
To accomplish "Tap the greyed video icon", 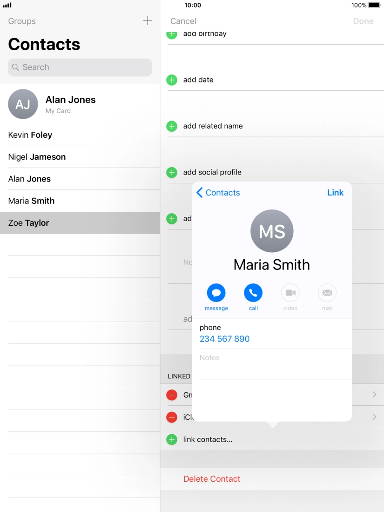I will [x=290, y=293].
